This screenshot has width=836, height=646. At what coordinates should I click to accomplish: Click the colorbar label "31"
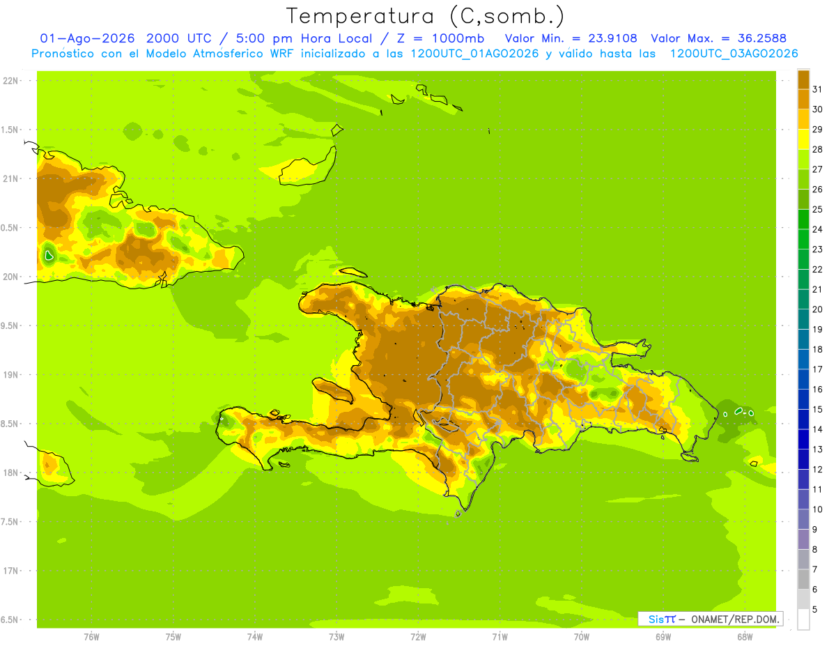point(818,89)
